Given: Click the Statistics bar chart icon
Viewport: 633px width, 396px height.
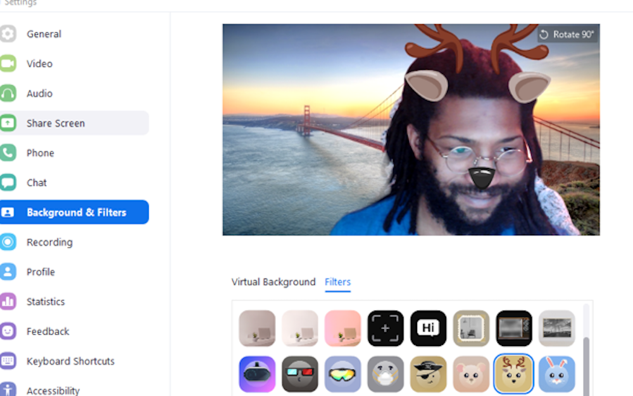Looking at the screenshot, I should [7, 301].
